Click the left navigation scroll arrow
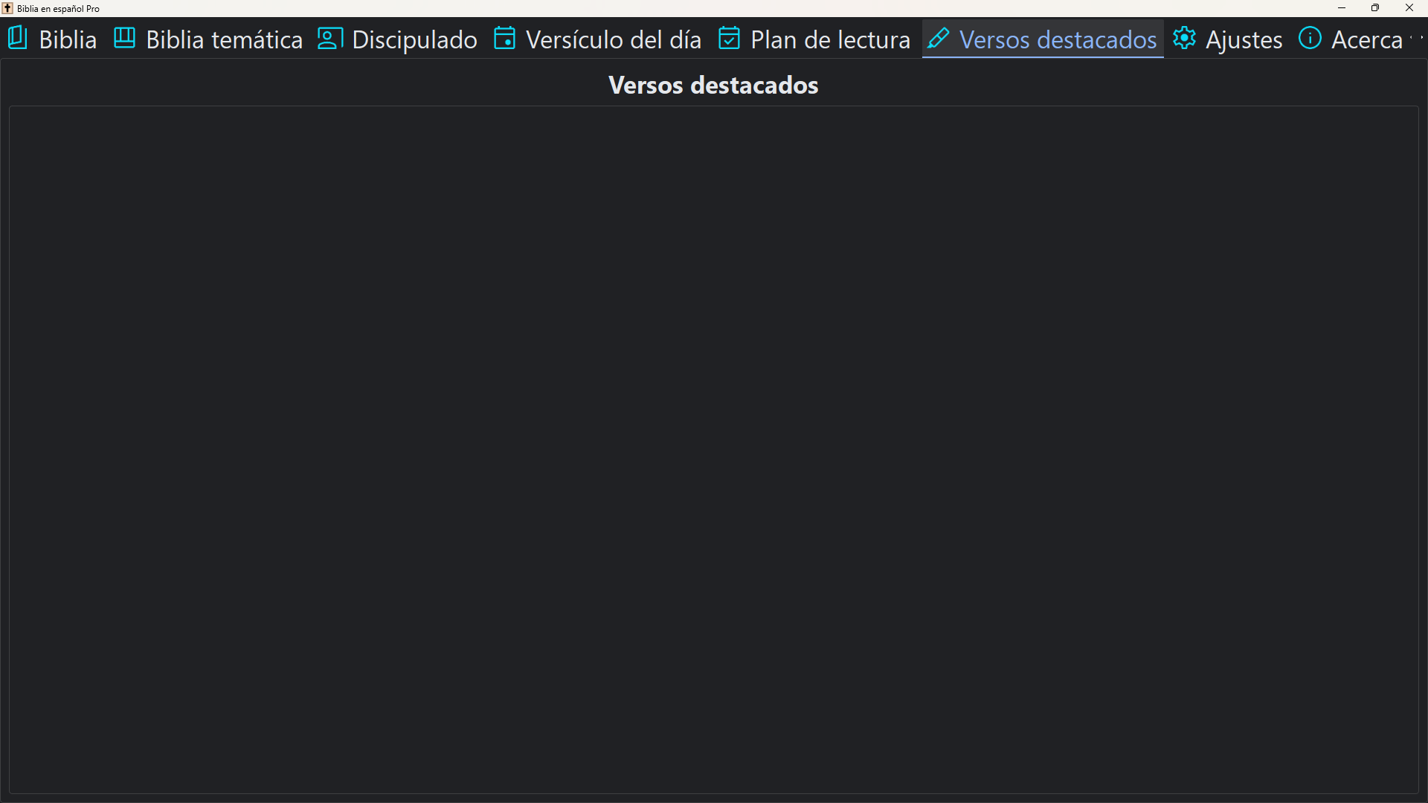This screenshot has width=1428, height=803. [x=1411, y=37]
